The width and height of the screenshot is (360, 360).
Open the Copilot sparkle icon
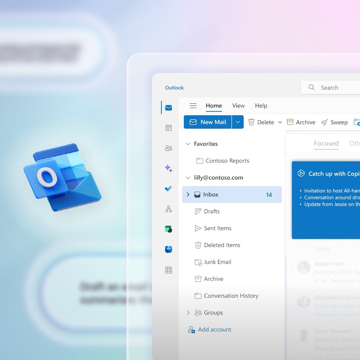pyautogui.click(x=169, y=168)
